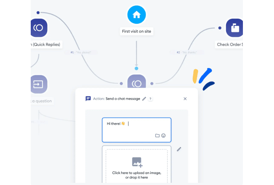Select the 'First visit on site' label
The image size is (274, 185).
coord(136,31)
